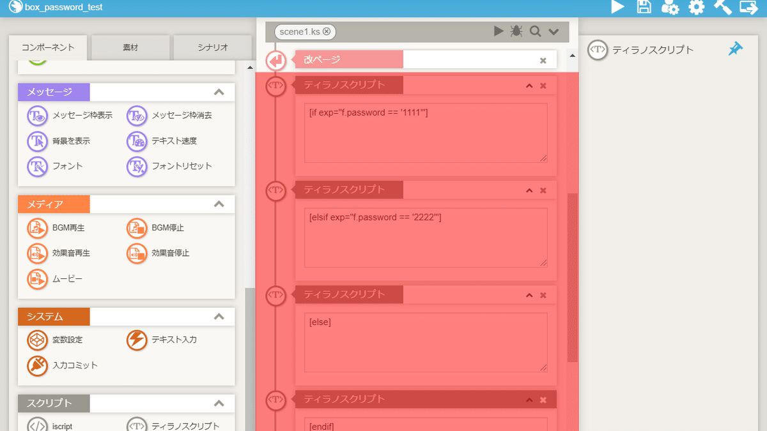This screenshot has height=431, width=767.
Task: Click the 改ページ node icon on timeline
Action: 275,61
